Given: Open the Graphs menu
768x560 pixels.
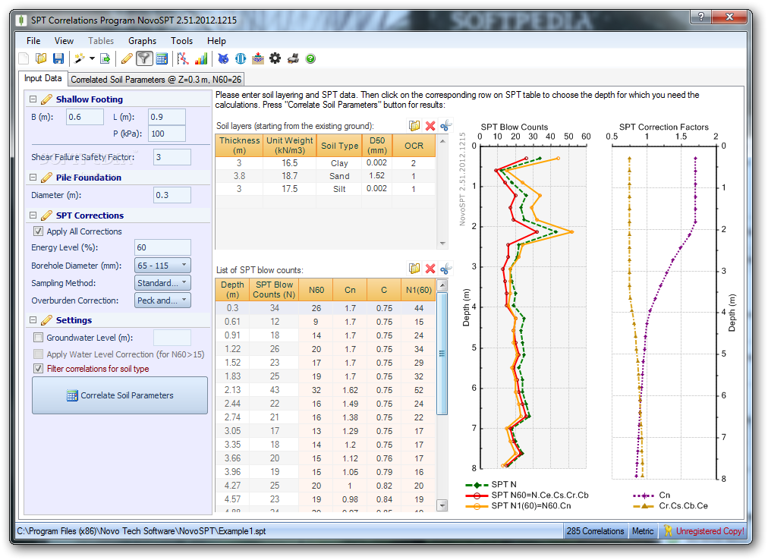Looking at the screenshot, I should [142, 41].
